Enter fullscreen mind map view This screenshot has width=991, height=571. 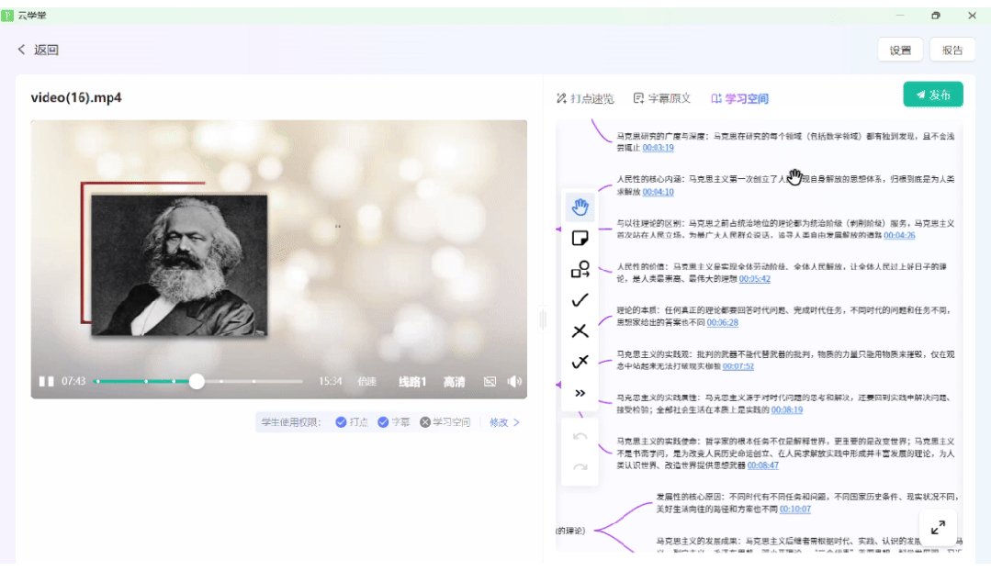938,528
